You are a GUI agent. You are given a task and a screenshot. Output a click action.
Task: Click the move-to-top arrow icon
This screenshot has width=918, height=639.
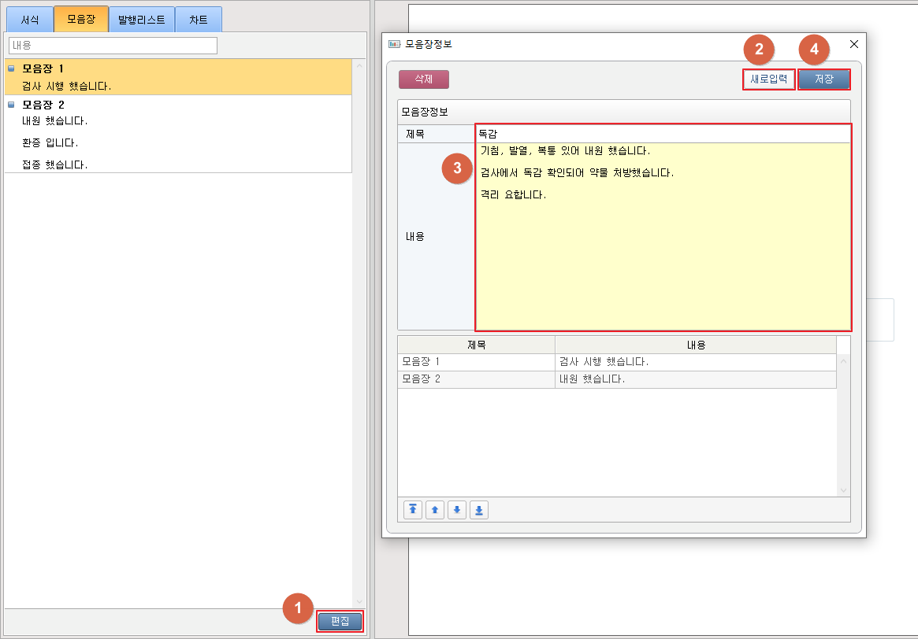413,510
